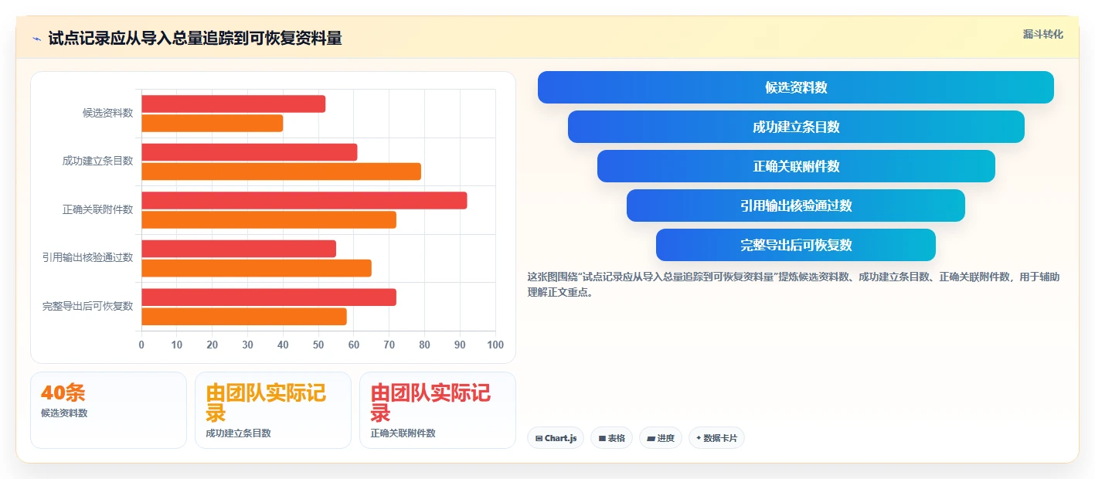Screen dimensions: 1095x479
Task: Click the table icon in the 表格 tag
Action: click(602, 438)
